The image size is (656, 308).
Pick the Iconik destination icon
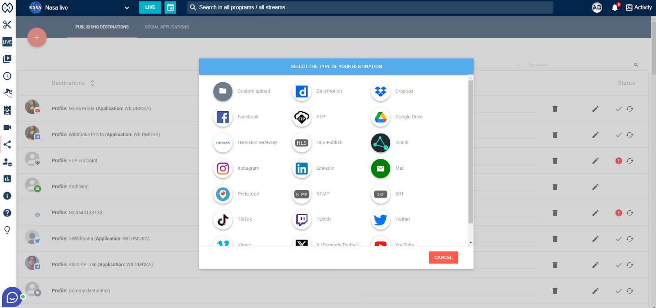pos(380,143)
